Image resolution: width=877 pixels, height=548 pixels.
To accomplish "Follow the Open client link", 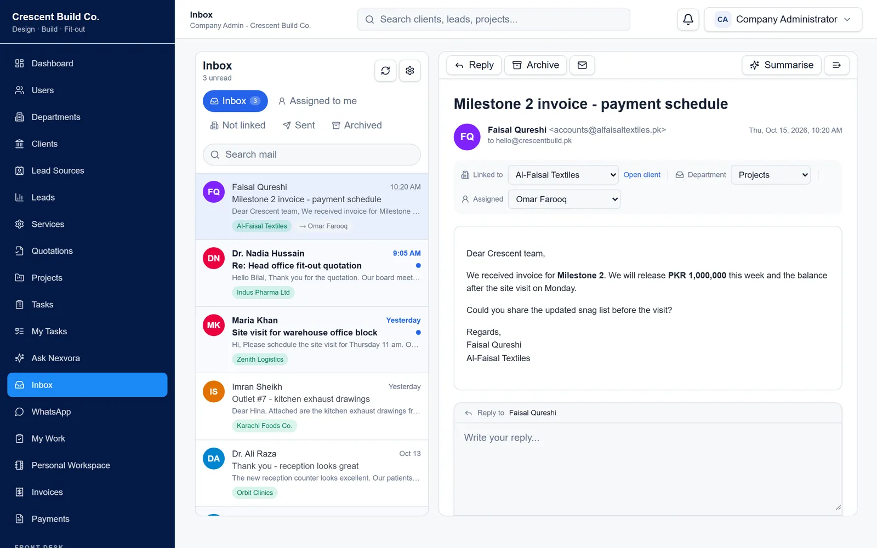I will pos(642,175).
